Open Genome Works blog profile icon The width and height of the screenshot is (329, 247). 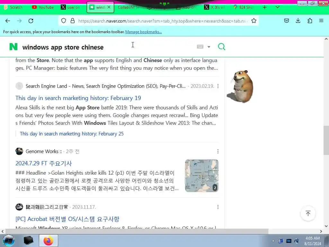click(x=19, y=151)
